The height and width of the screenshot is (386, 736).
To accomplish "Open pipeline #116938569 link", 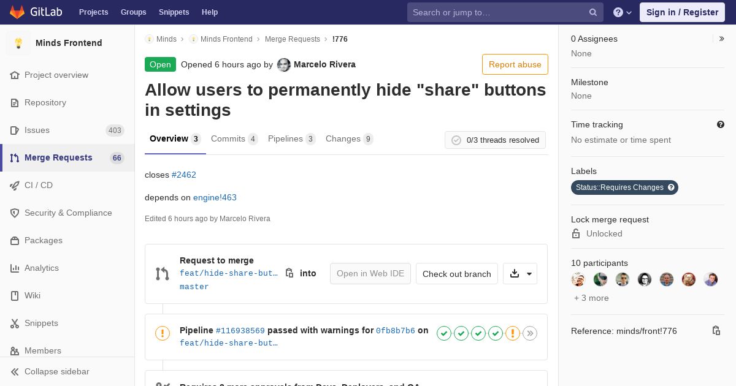I will pos(240,330).
